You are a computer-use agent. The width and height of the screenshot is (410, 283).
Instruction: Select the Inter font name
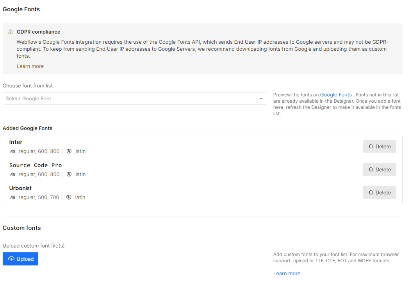(16, 142)
